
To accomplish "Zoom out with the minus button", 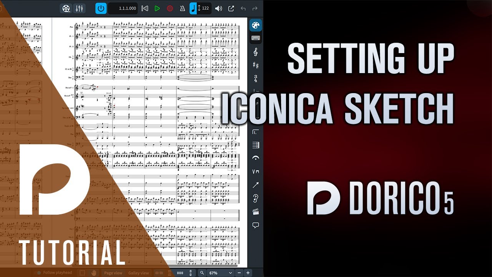I will [x=239, y=273].
